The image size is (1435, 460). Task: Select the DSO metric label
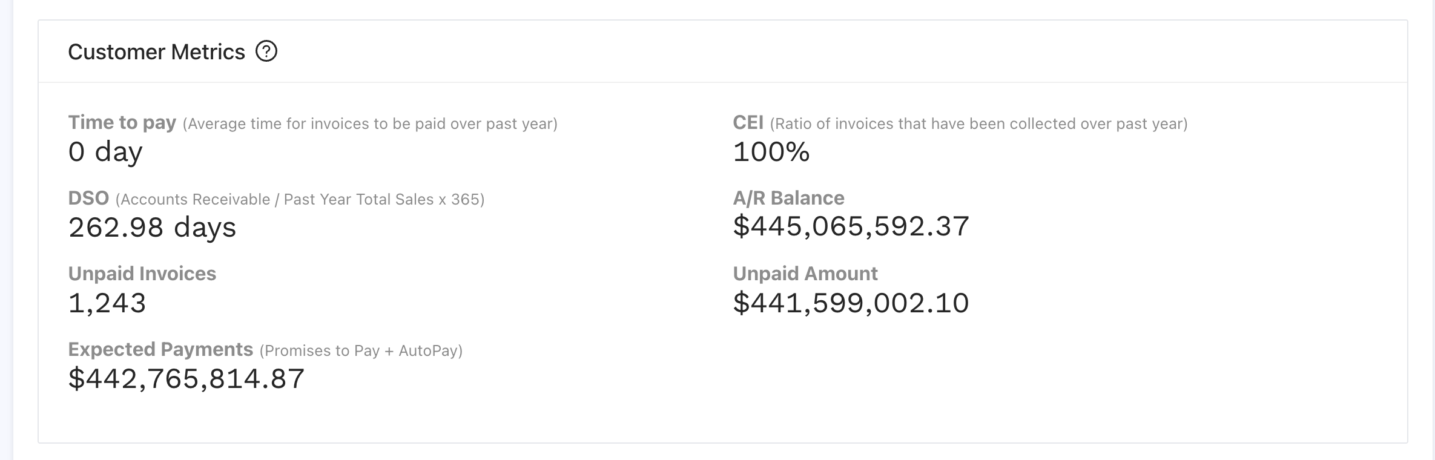88,199
